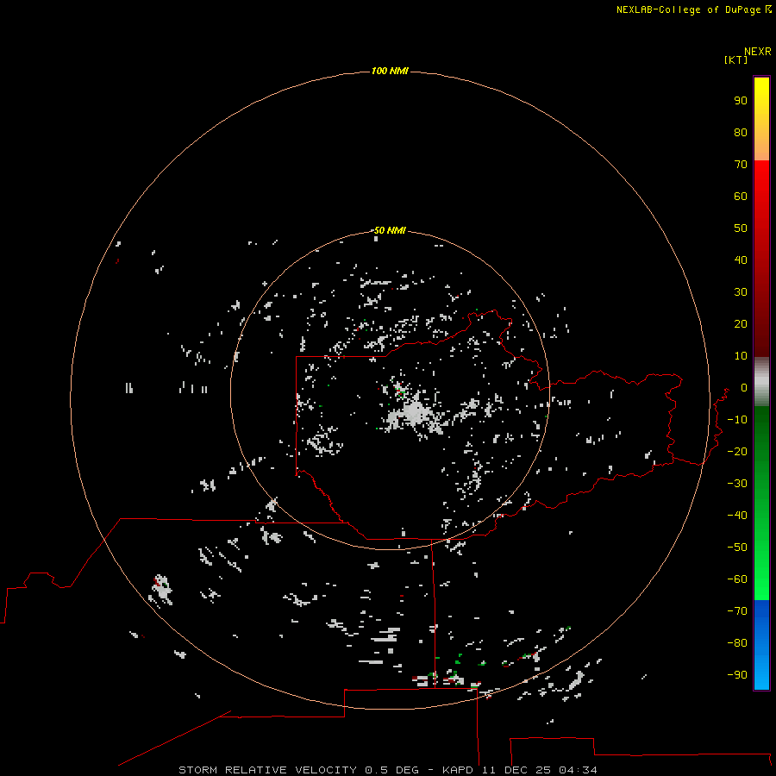Click the 10 value on the velocity scale
Viewport: 776px width, 776px height.
(x=741, y=356)
